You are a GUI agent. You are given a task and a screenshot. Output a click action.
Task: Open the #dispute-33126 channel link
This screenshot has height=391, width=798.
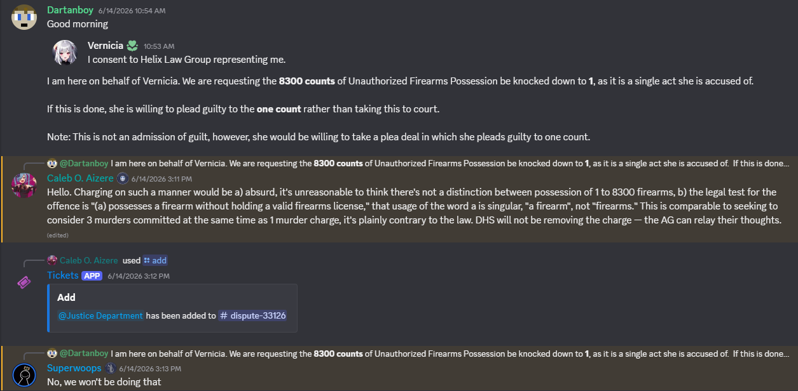point(253,315)
